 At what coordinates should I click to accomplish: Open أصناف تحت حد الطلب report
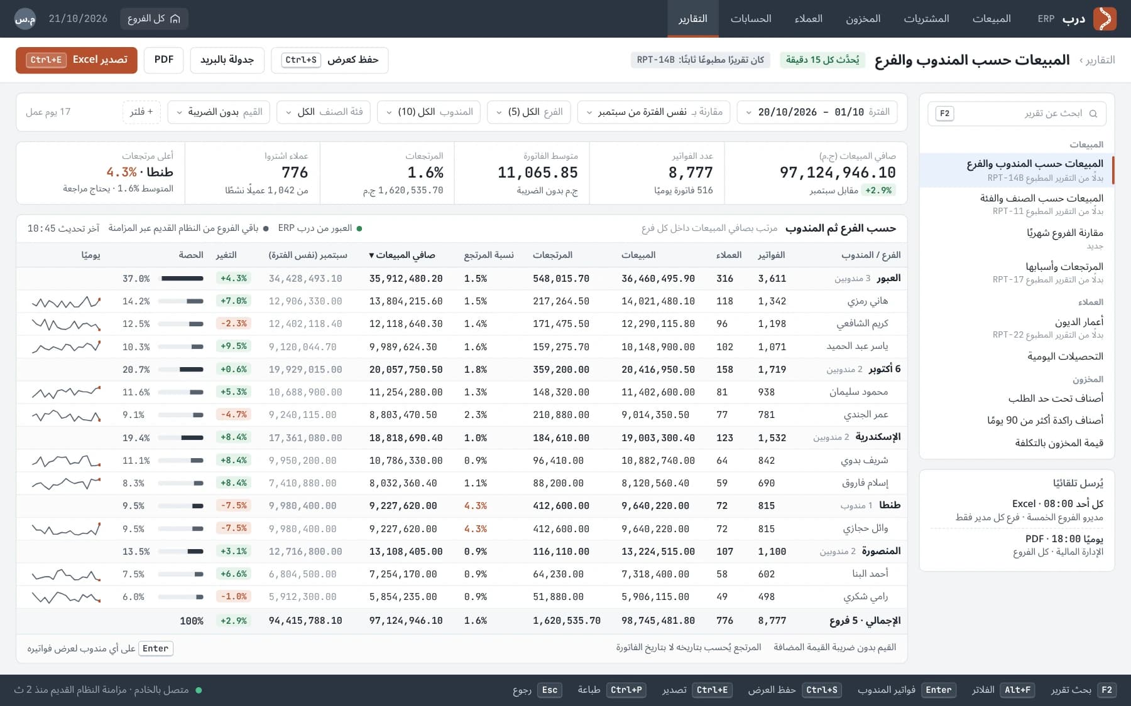(1017, 398)
